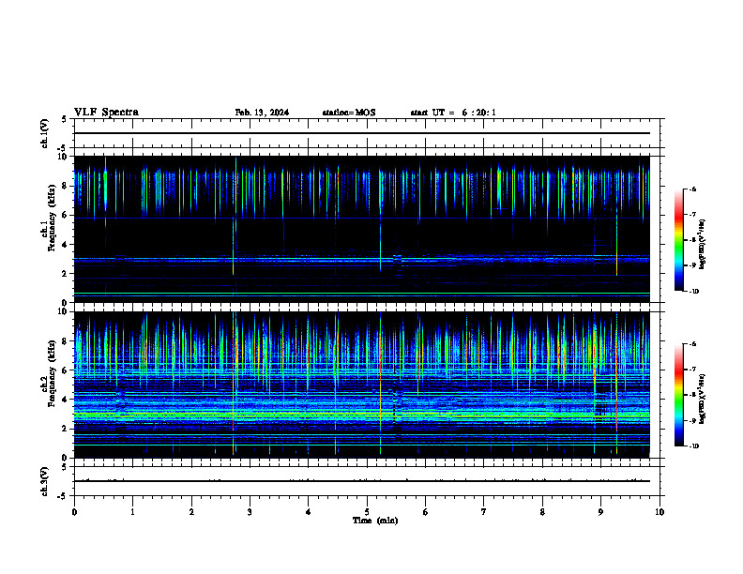Screen dimensions: 743x574
Task: Click the ch.1 voltage trace line
Action: (x=361, y=133)
